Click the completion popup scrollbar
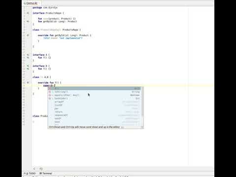 pyautogui.click(x=142, y=102)
